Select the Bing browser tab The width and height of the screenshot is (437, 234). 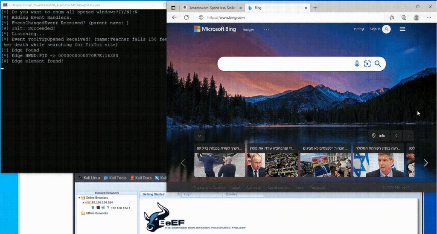[277, 8]
